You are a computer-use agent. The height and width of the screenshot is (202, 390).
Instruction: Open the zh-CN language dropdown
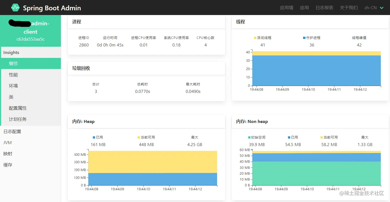click(x=374, y=8)
